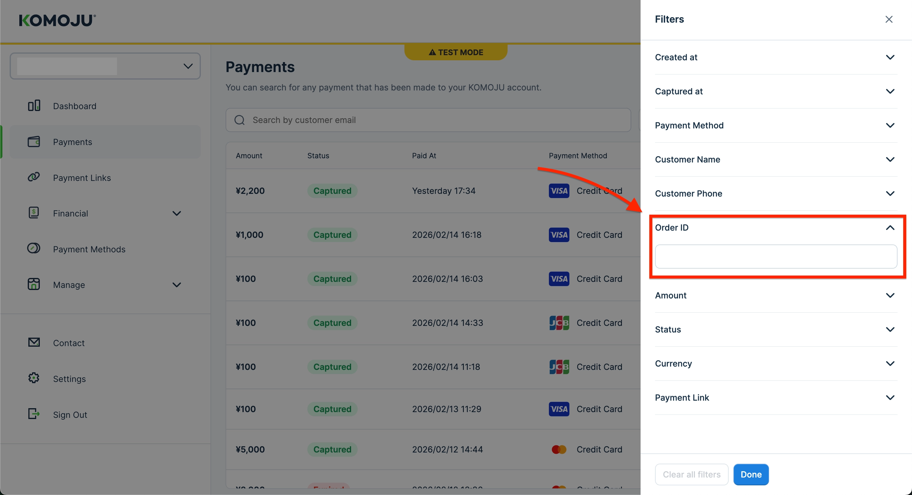Click the Contact envelope icon
912x495 pixels.
(34, 342)
